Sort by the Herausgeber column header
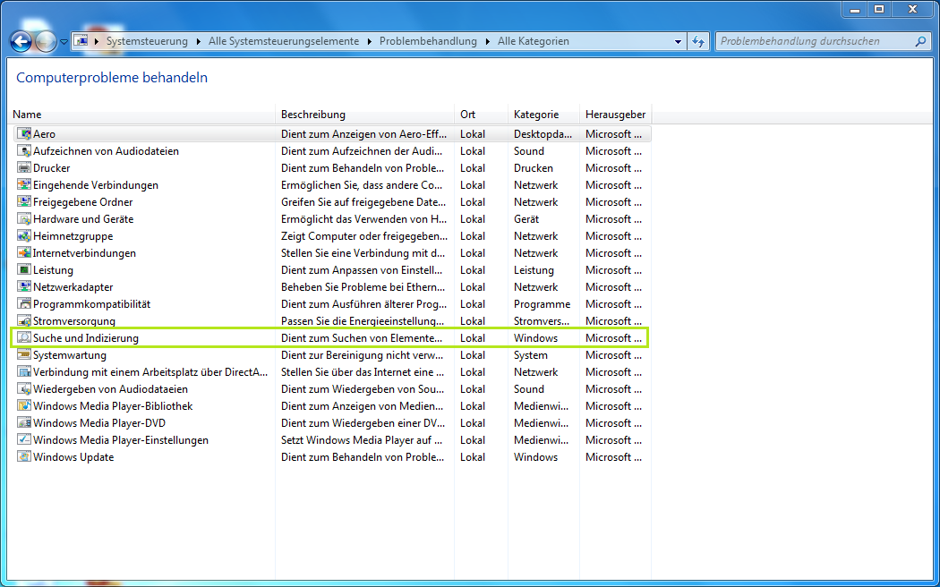This screenshot has width=940, height=587. pyautogui.click(x=616, y=115)
